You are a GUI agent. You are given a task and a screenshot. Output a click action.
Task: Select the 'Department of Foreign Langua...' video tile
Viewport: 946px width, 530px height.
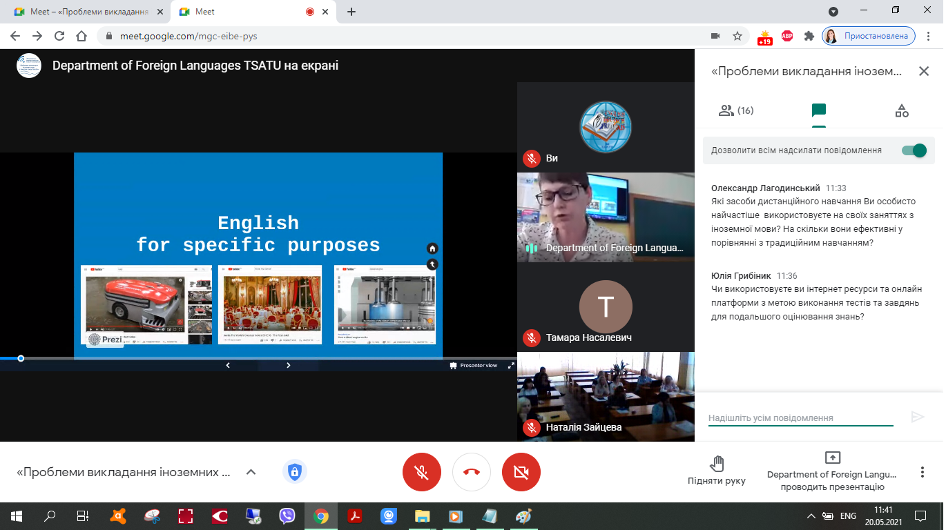click(x=606, y=217)
